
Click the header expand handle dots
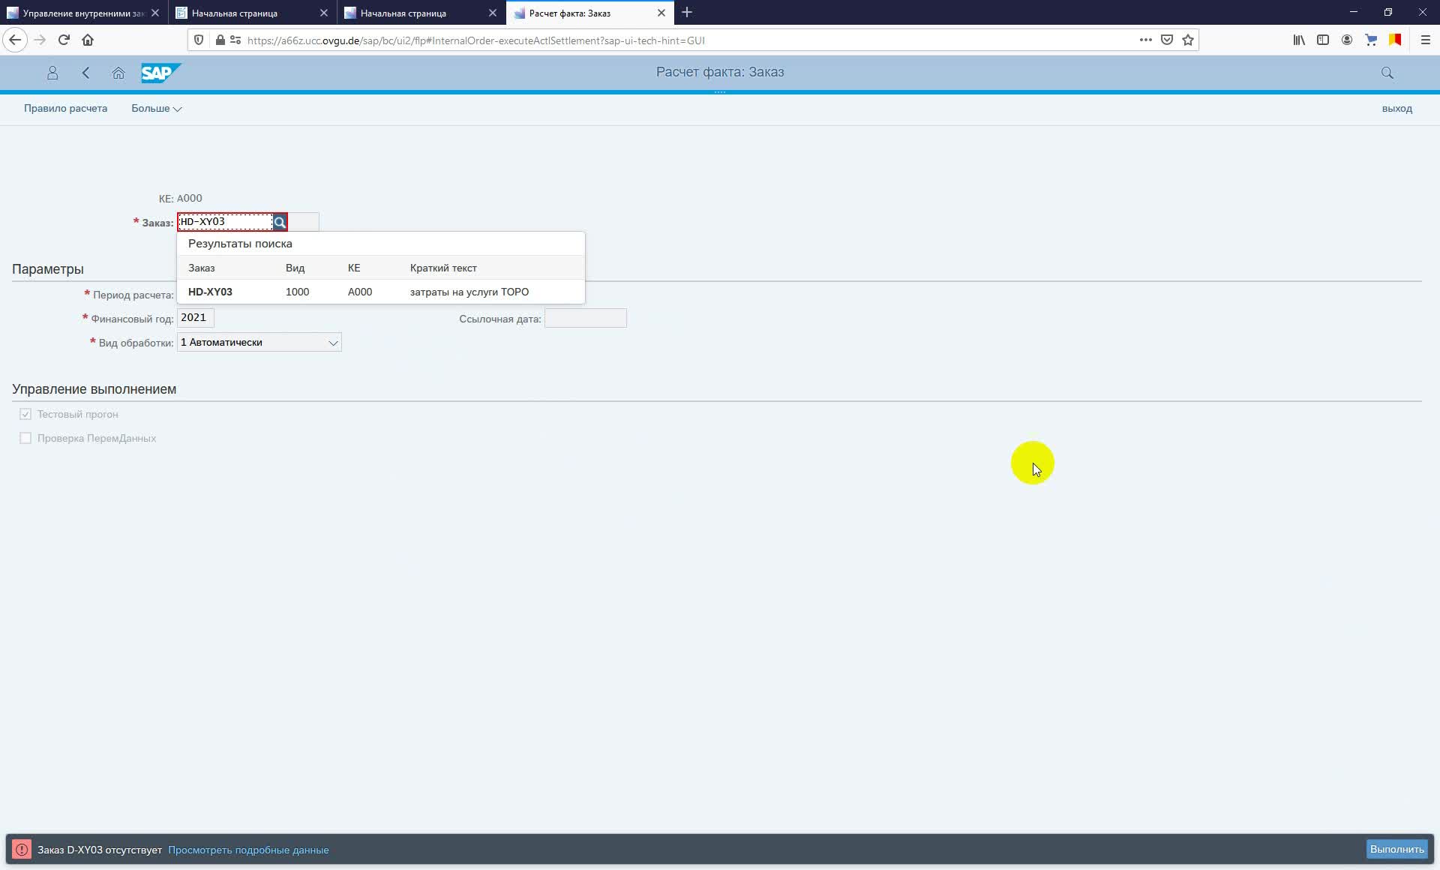[720, 92]
